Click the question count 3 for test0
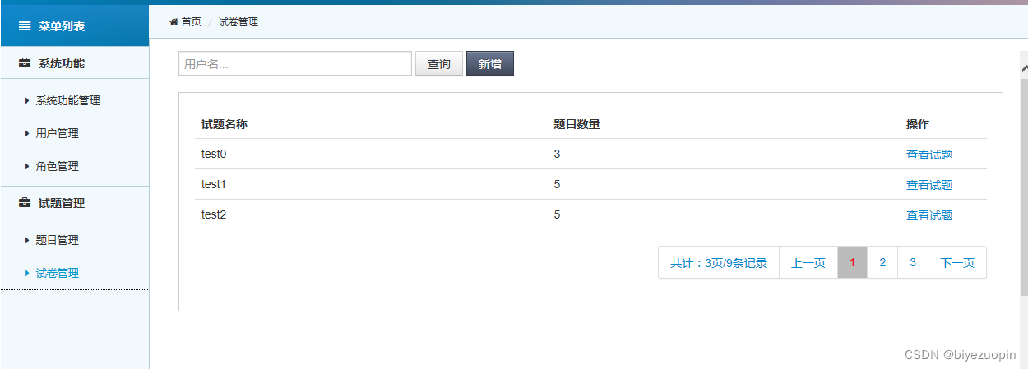This screenshot has height=369, width=1028. [557, 154]
